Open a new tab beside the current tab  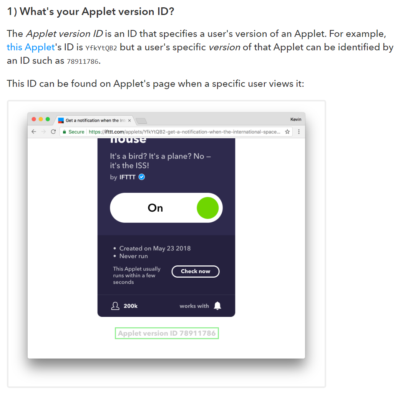[x=141, y=121]
